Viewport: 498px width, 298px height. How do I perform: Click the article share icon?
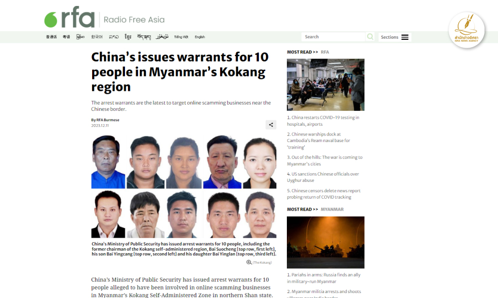click(x=271, y=125)
